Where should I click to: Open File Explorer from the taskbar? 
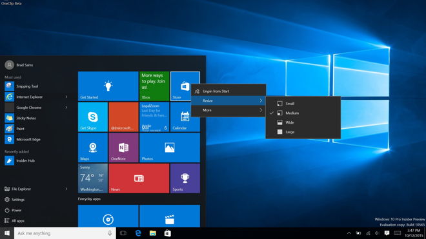[x=153, y=233]
